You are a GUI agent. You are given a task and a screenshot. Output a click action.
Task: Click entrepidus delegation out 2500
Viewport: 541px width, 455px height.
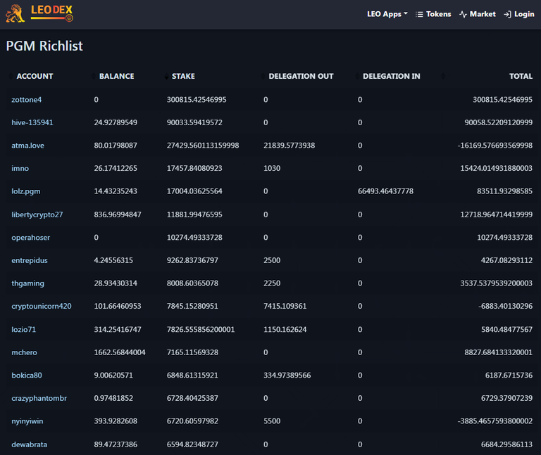tap(272, 260)
